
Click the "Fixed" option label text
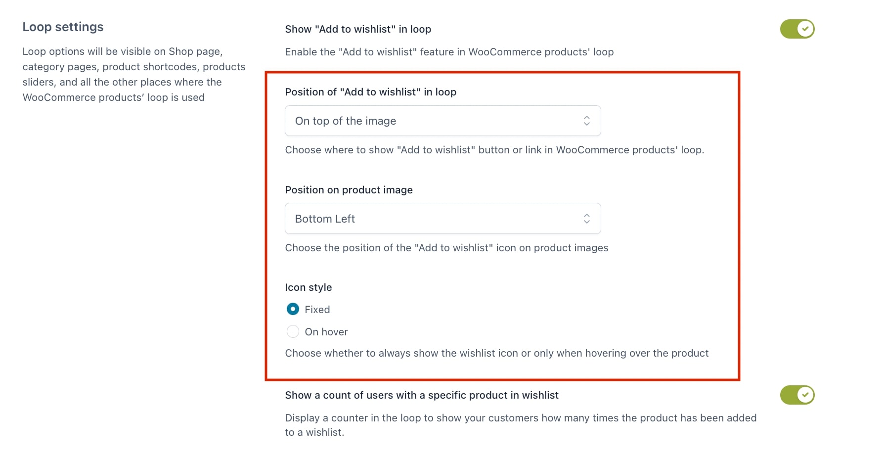pyautogui.click(x=317, y=310)
